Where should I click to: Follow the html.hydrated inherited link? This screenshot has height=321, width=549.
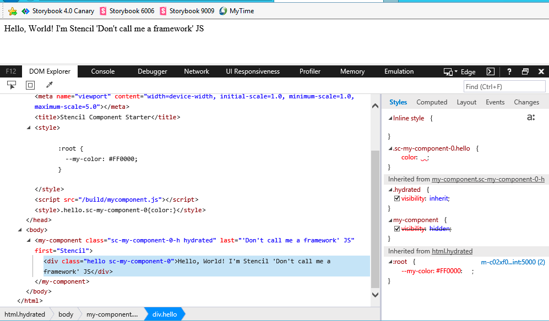pos(452,251)
